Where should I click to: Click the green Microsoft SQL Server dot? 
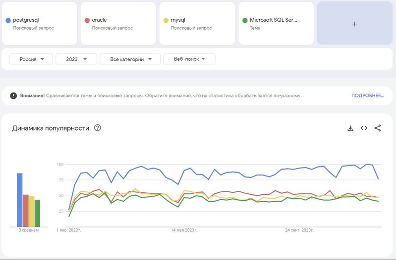[x=245, y=20]
